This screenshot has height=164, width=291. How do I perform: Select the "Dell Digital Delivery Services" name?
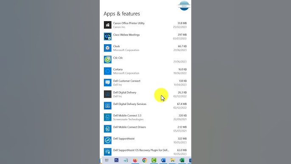tap(130, 104)
